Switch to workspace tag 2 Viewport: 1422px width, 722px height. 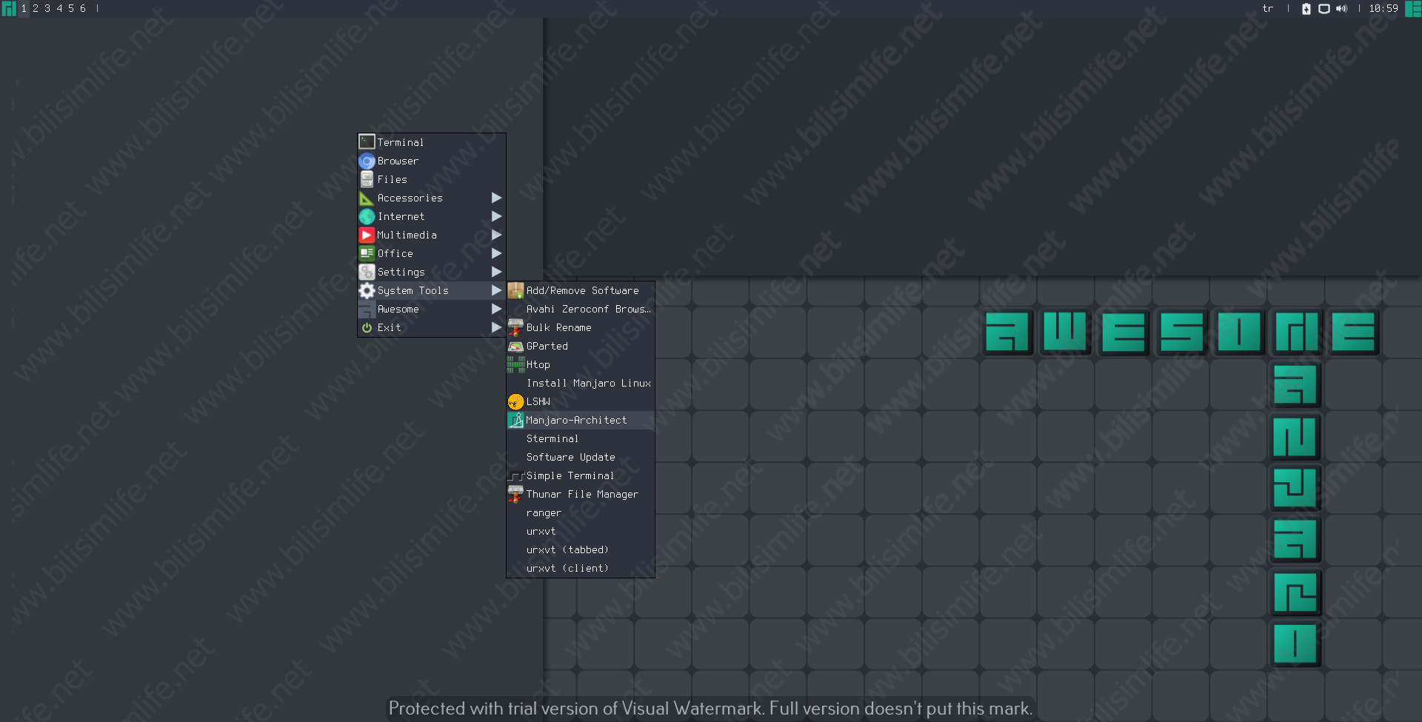click(36, 9)
